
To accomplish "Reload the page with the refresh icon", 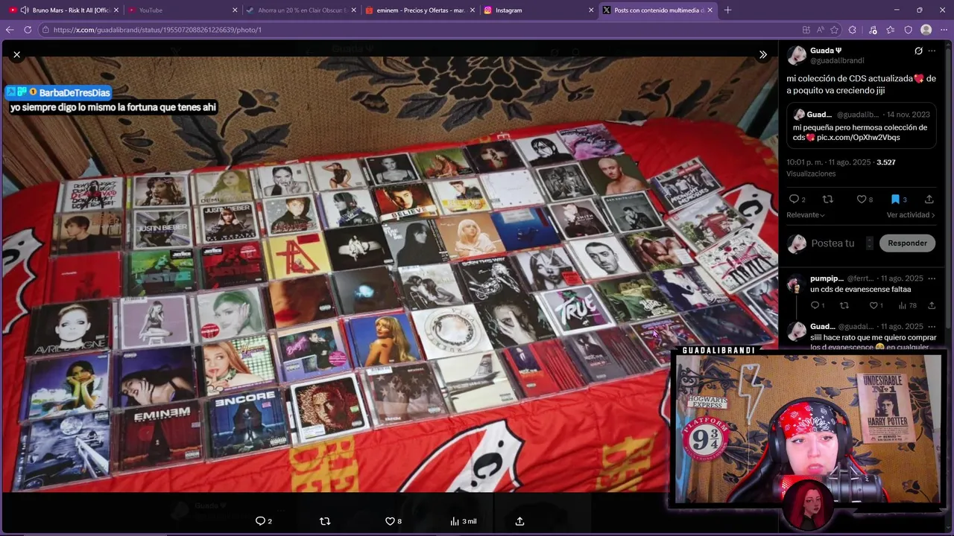I will pyautogui.click(x=28, y=30).
